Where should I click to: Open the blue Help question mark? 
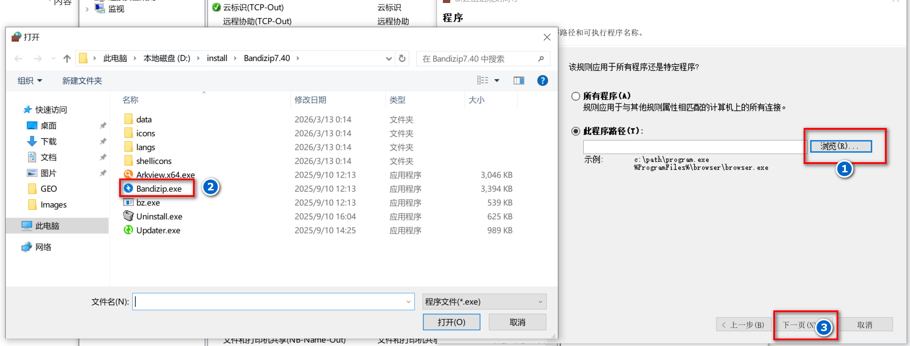[x=542, y=80]
